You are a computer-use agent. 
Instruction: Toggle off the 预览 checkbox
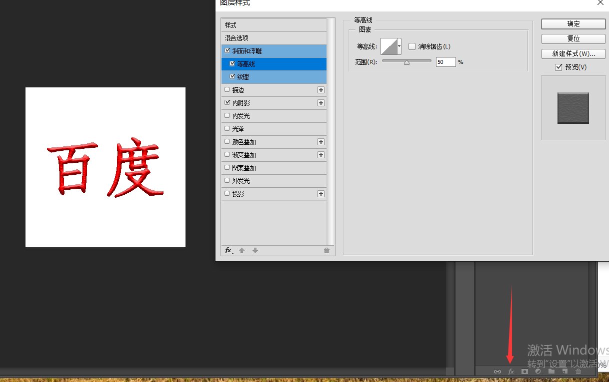point(559,67)
